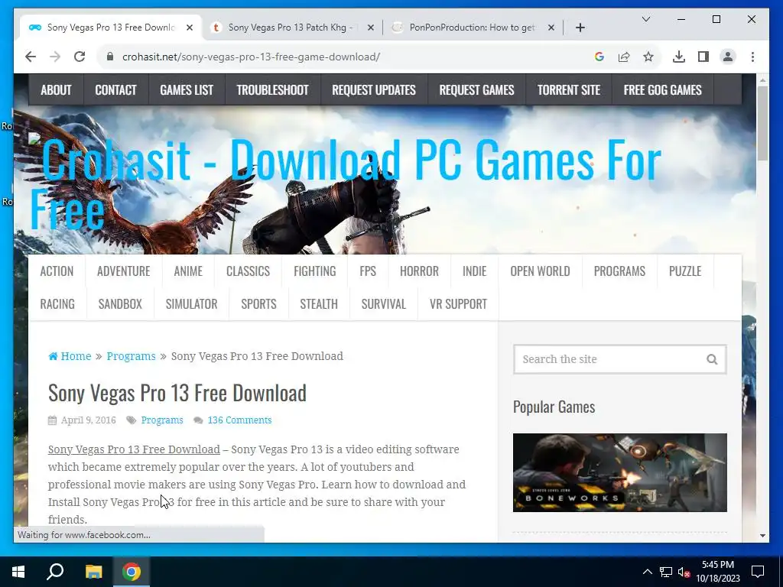Open the Windows Start menu
783x587 pixels.
coord(18,572)
